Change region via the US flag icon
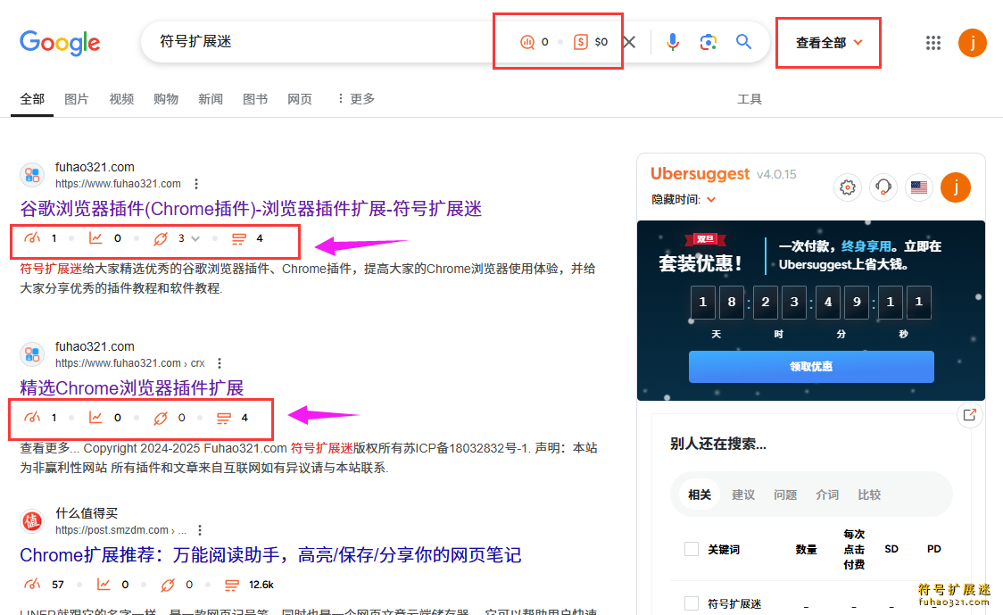 point(919,187)
